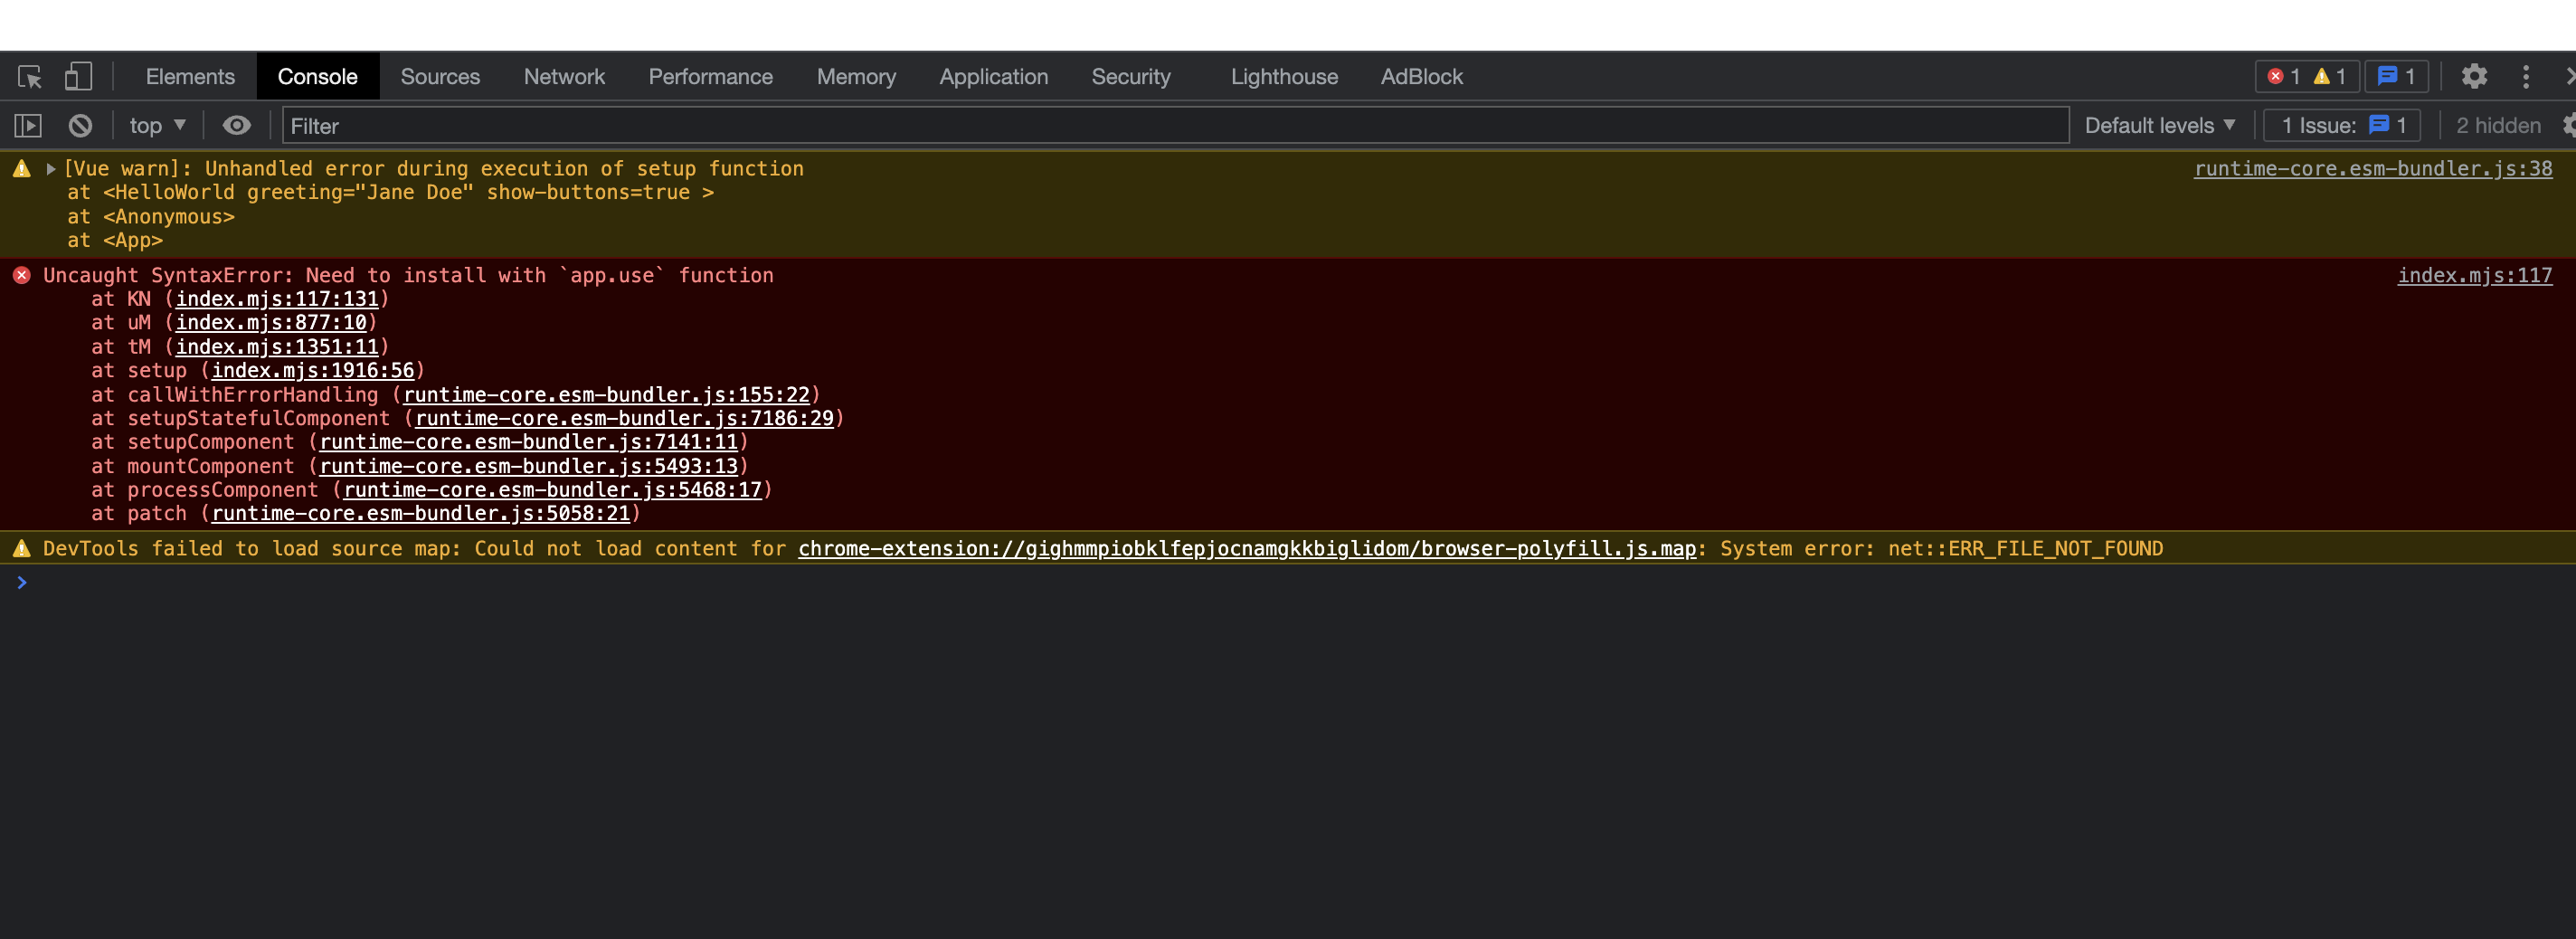Open console settings near 2 hidden

pyautogui.click(x=2568, y=125)
